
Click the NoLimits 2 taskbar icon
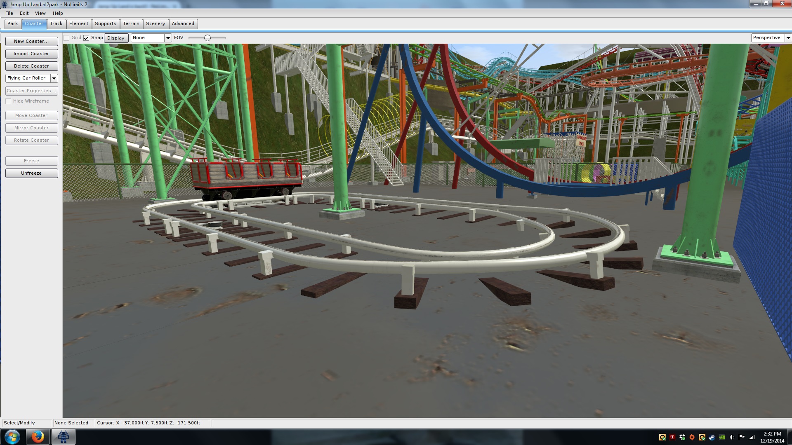[63, 437]
